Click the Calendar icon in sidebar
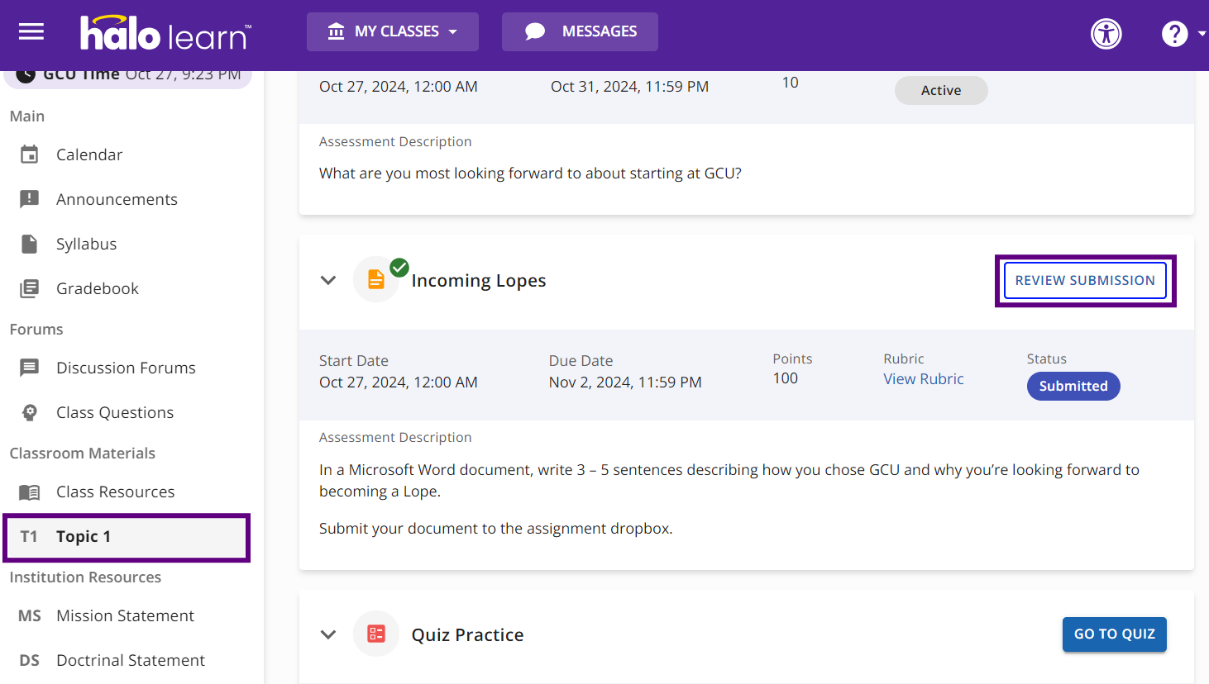This screenshot has height=684, width=1209. 30,154
